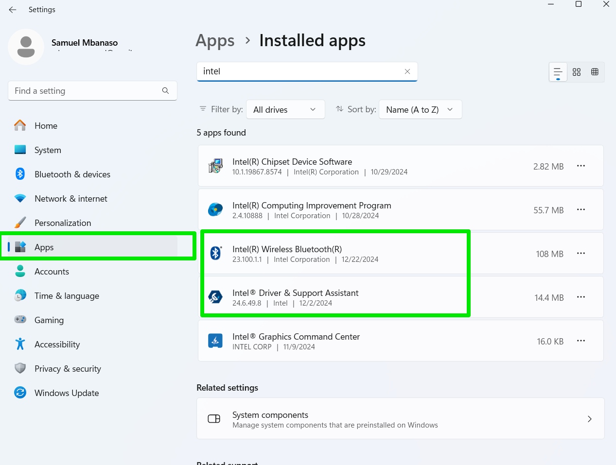The width and height of the screenshot is (616, 465).
Task: Open options for Intel Computing Improvement Program
Action: coord(581,210)
